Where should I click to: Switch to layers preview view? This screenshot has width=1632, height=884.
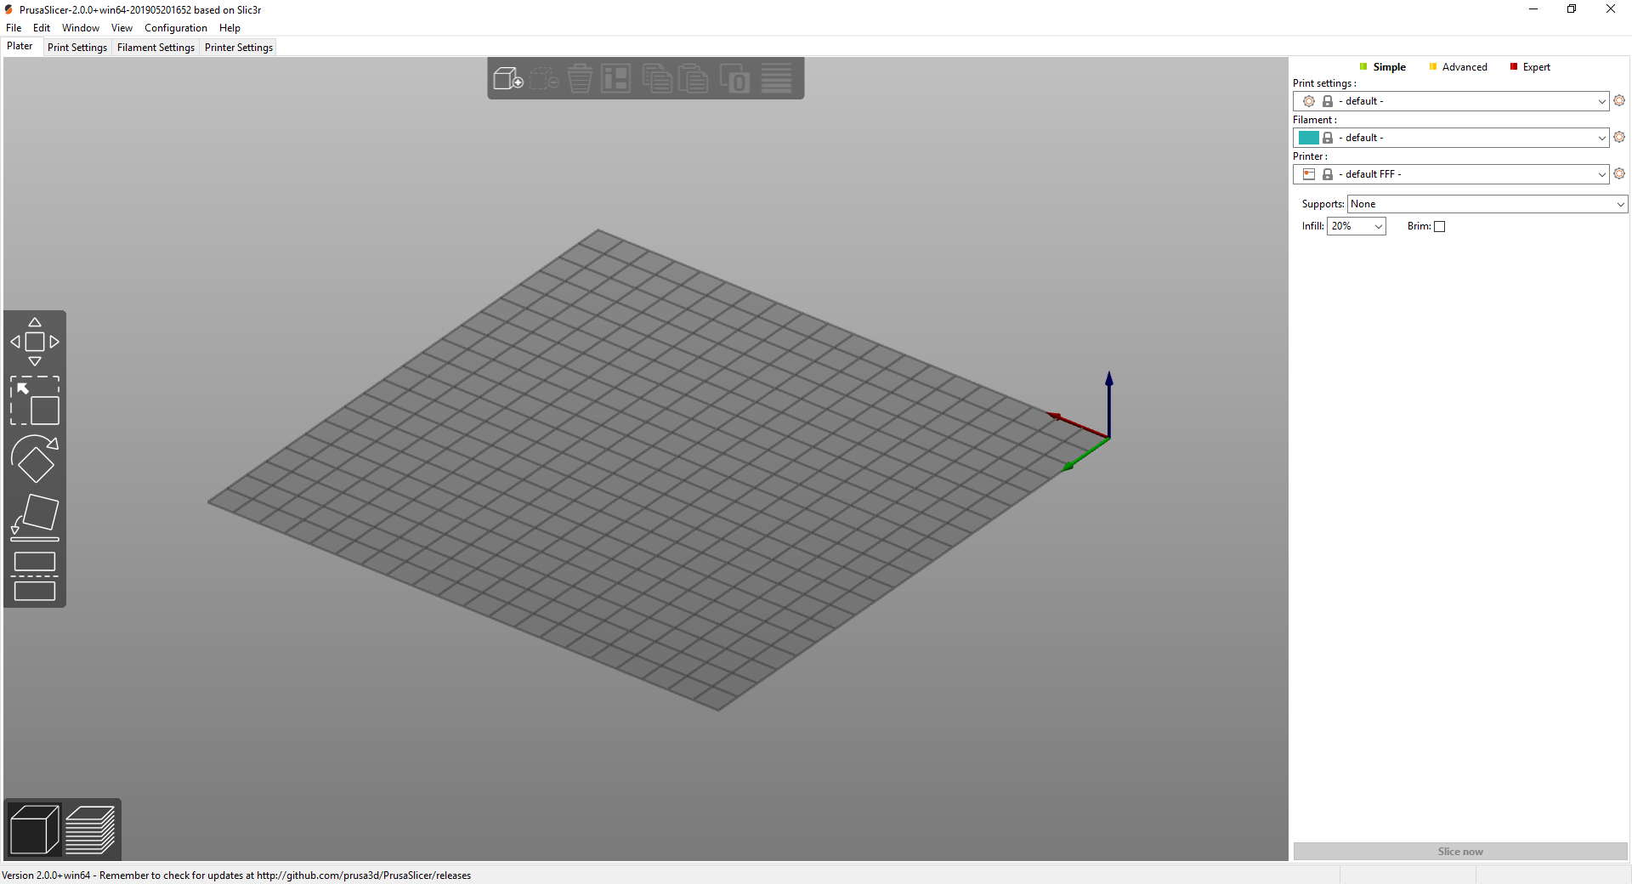tap(90, 830)
